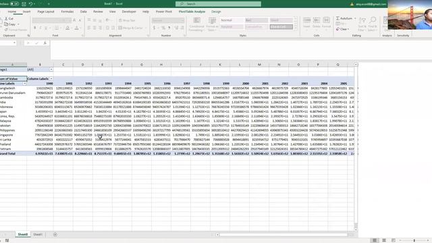Toggle Underline formatting
The height and width of the screenshot is (243, 432).
46,28
